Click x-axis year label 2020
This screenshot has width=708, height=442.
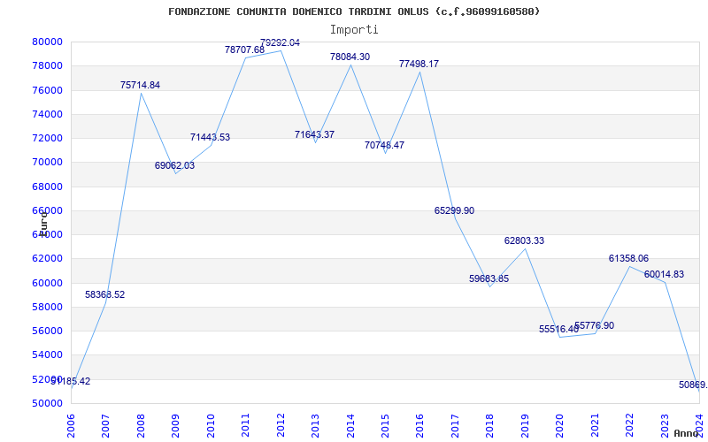pos(560,426)
